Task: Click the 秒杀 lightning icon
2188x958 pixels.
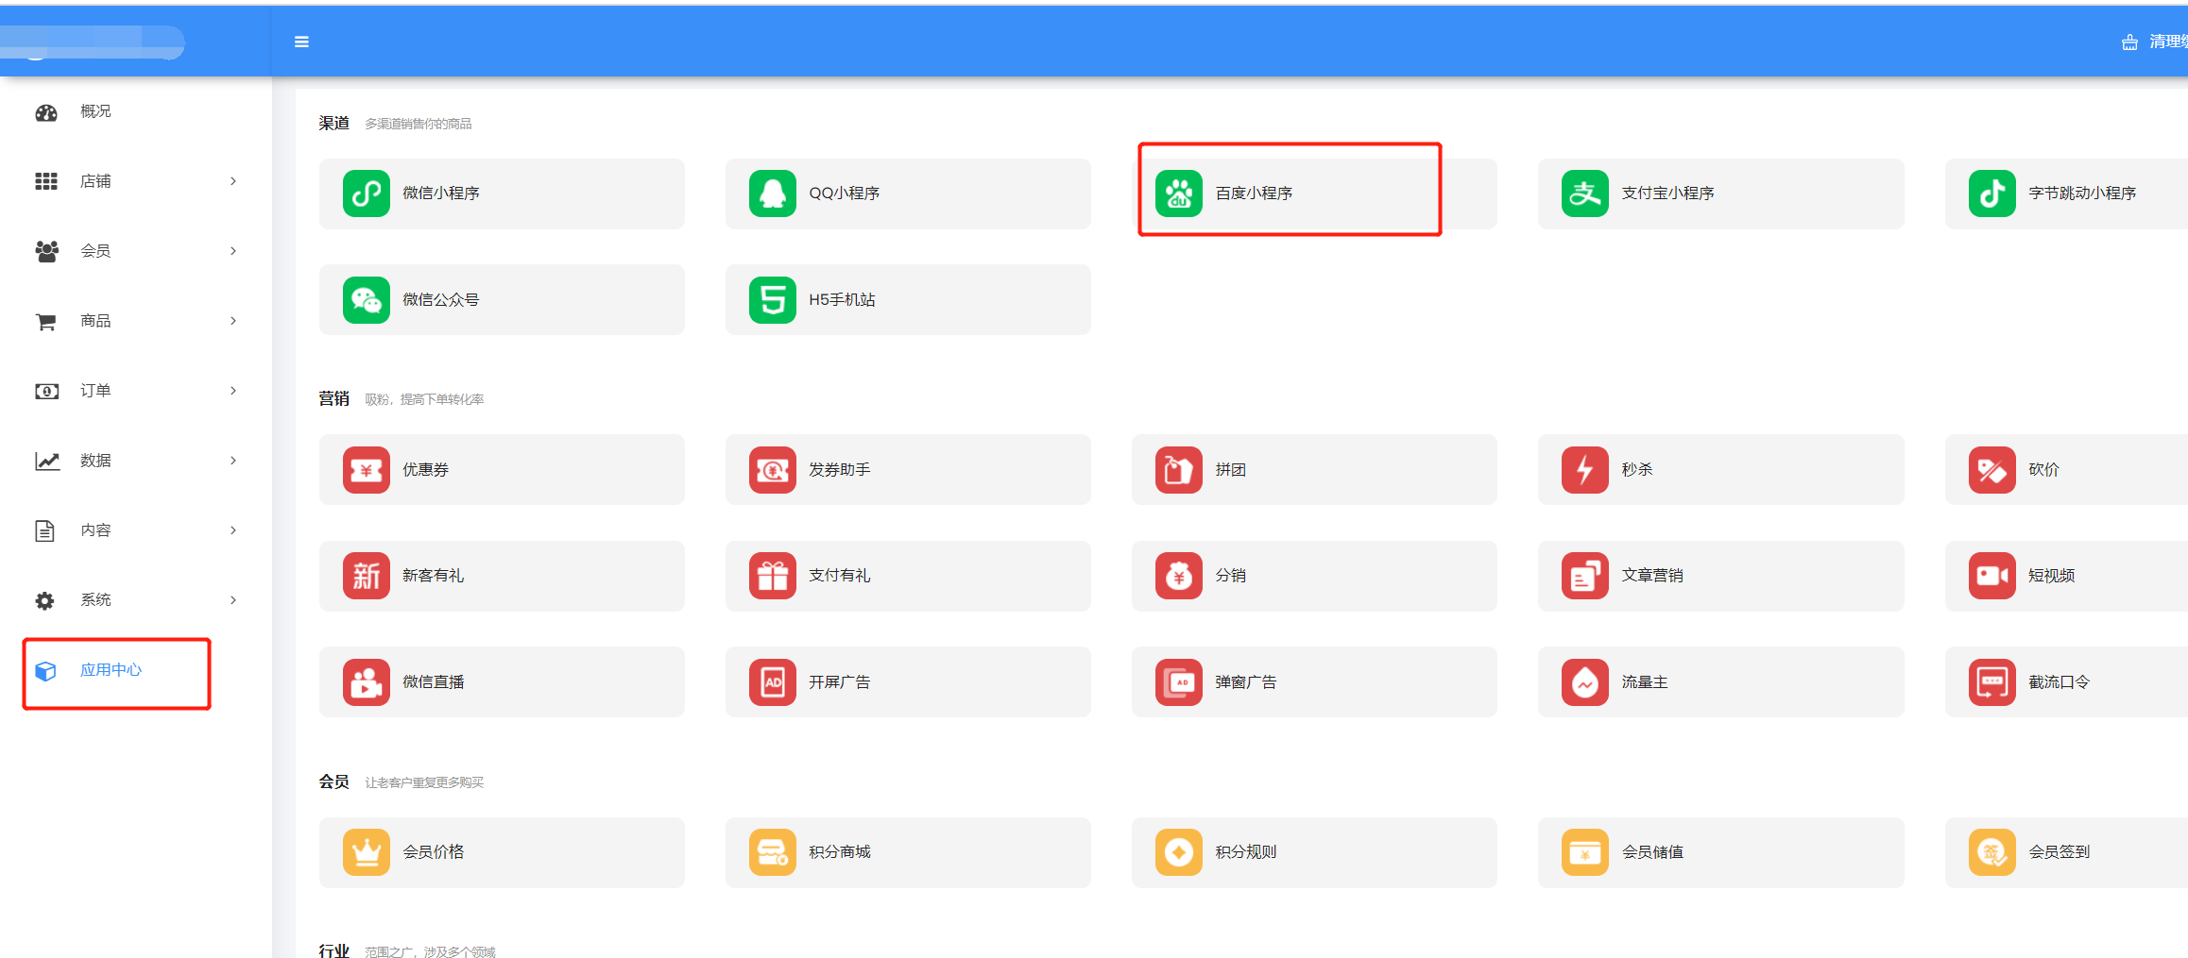Action: [1585, 470]
